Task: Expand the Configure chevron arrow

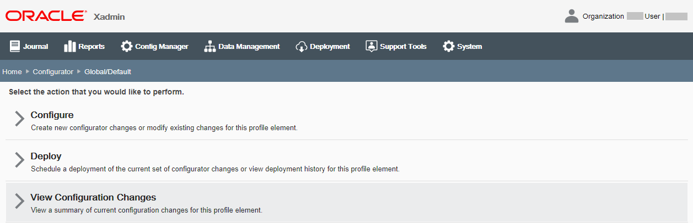Action: [20, 119]
